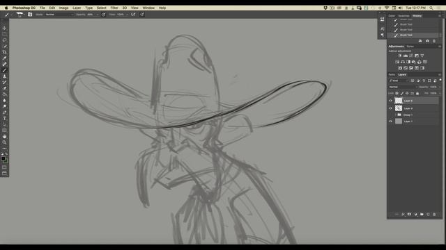This screenshot has width=446, height=250.
Task: Click the foreground color swatch
Action: pyautogui.click(x=3, y=159)
